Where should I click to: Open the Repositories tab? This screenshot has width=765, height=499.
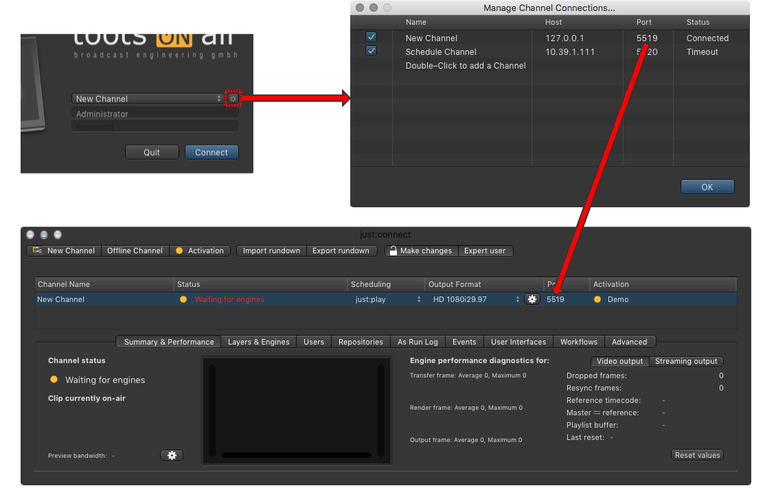point(361,342)
